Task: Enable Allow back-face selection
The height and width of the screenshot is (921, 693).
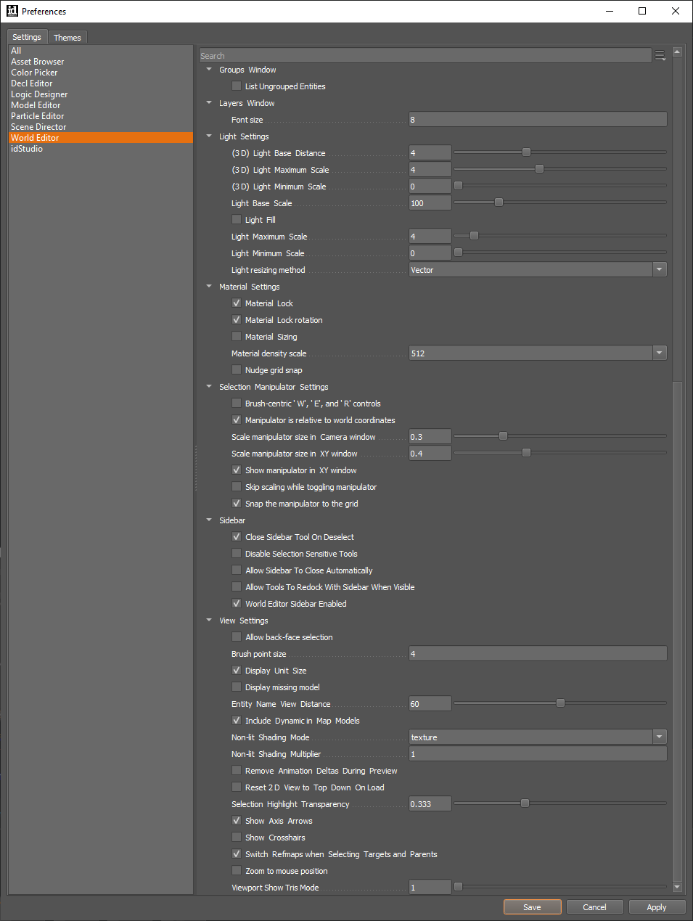Action: pos(237,636)
